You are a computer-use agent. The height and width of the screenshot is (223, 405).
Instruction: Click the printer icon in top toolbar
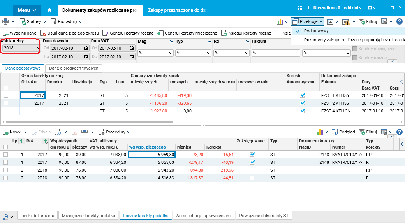pos(5,21)
